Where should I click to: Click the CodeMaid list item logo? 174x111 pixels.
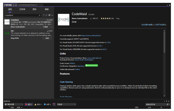click(x=7, y=22)
